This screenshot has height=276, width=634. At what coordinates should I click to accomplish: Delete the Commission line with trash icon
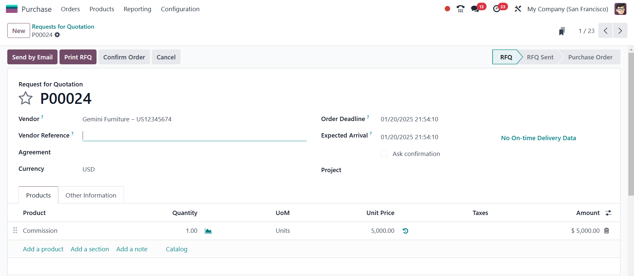point(607,231)
